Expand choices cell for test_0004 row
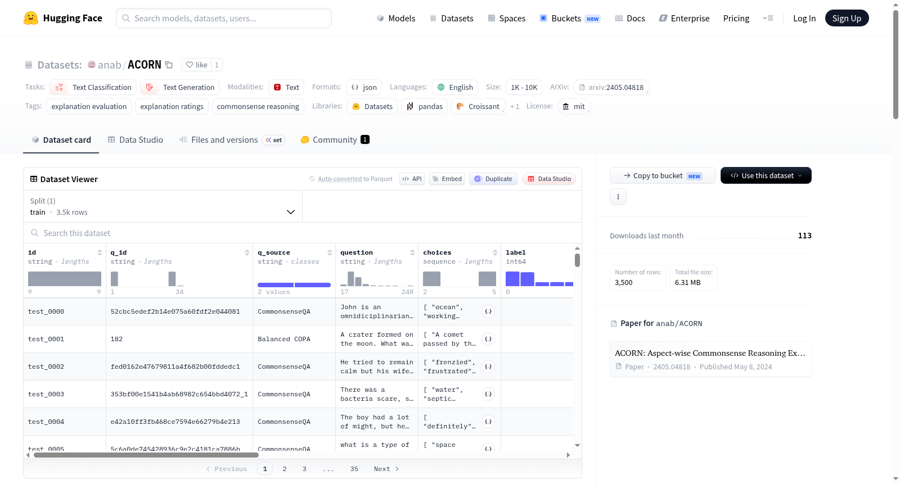 488,422
